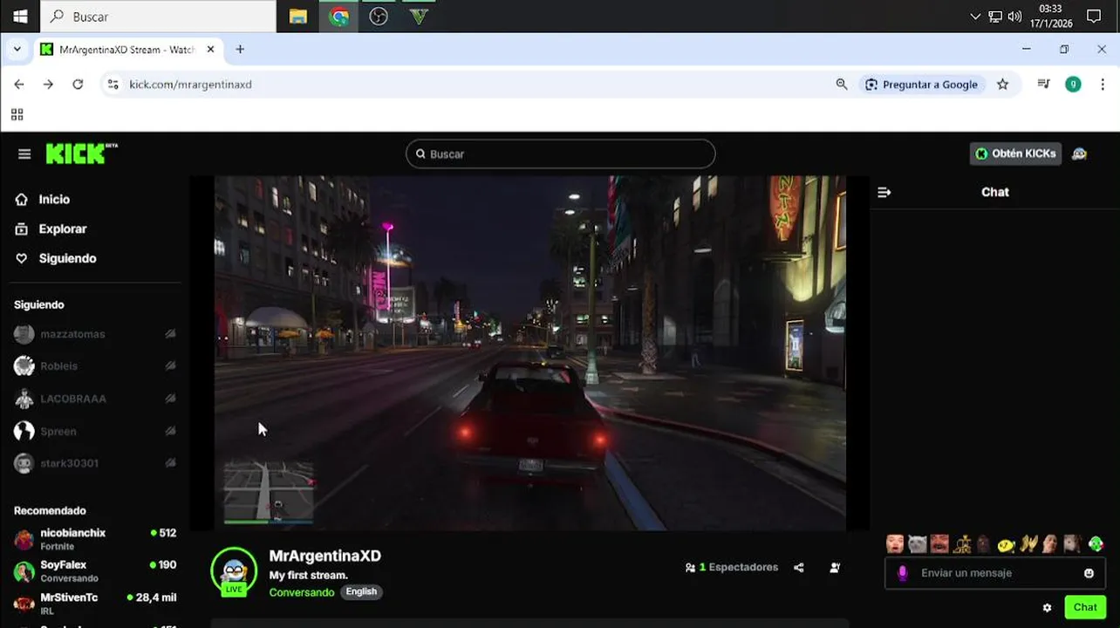Open followed channel Spreen
The image size is (1120, 628).
[x=96, y=431]
